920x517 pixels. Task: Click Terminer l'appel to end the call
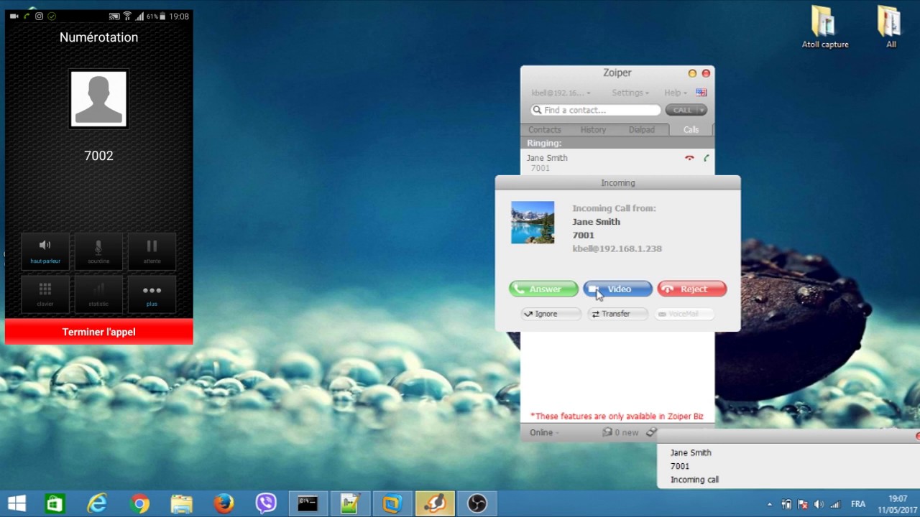tap(99, 332)
